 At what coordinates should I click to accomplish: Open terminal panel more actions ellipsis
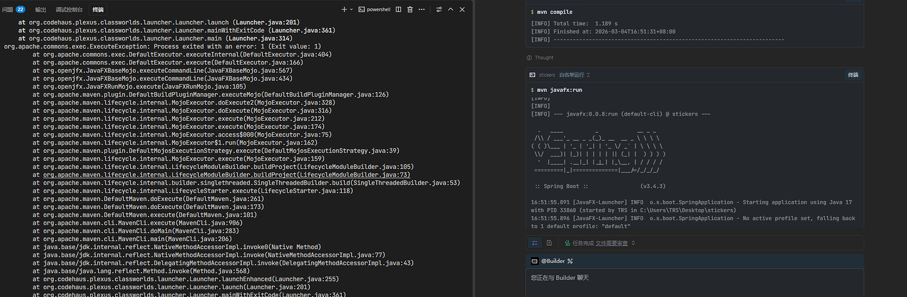[x=423, y=10]
